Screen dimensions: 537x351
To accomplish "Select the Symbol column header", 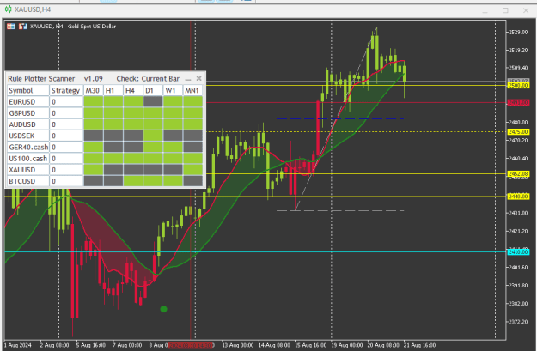I will pyautogui.click(x=28, y=90).
